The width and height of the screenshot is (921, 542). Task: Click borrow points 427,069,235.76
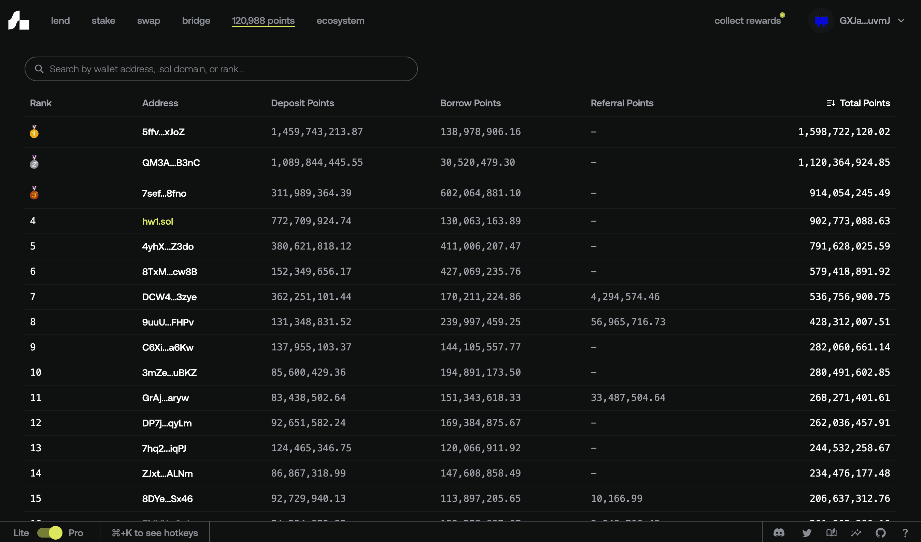[x=480, y=271]
